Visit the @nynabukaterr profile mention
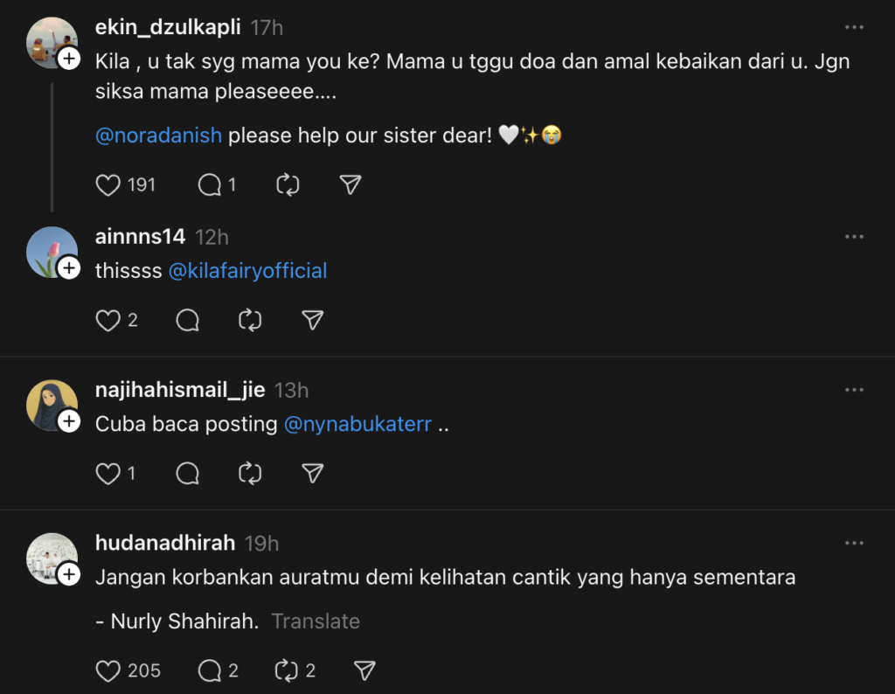Screen dimensions: 895x694 (x=357, y=425)
